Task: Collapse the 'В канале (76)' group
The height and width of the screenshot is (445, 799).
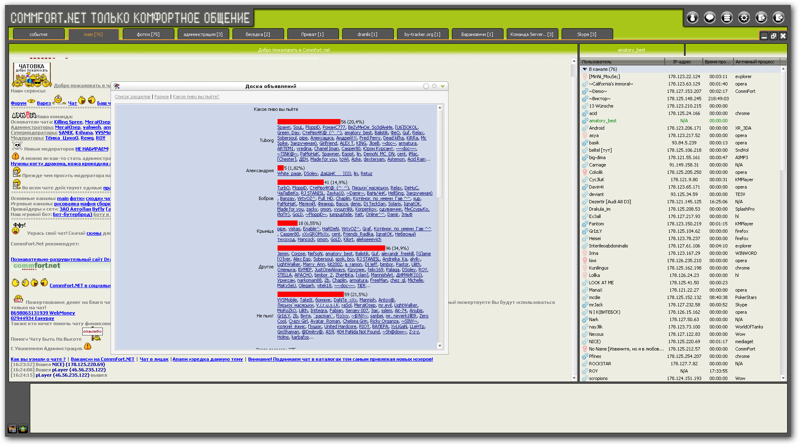Action: [585, 69]
